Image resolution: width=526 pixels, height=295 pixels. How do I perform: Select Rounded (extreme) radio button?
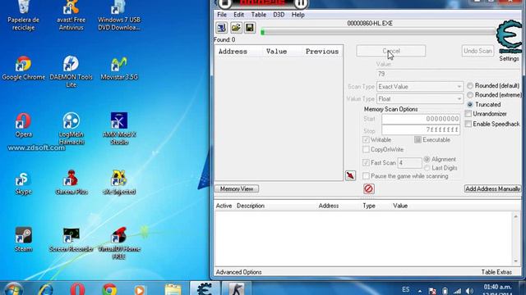[470, 95]
